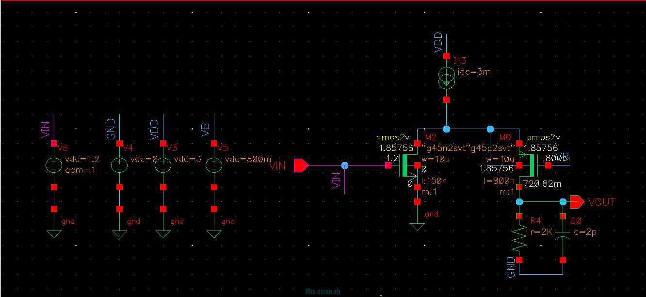
Task: Click the V3 voltage source symbol
Action: click(163, 165)
